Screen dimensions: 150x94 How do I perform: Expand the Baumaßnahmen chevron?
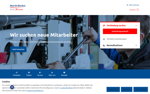136,45
